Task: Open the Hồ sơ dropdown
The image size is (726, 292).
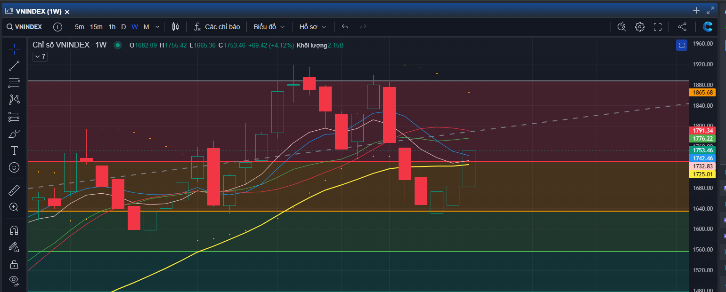Action: tap(313, 27)
